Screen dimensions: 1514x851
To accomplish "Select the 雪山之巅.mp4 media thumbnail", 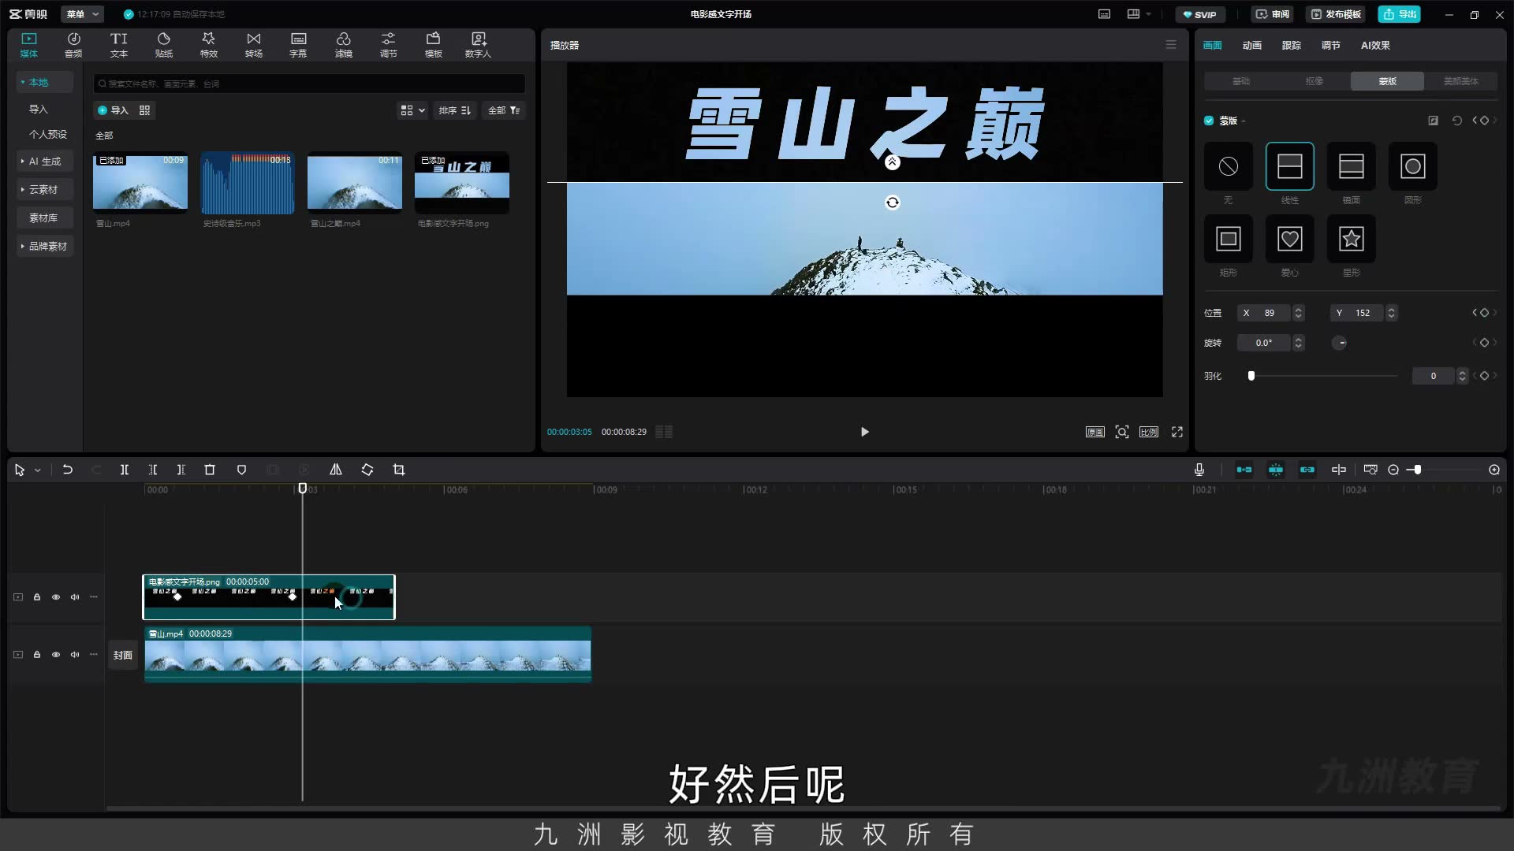I will click(355, 183).
